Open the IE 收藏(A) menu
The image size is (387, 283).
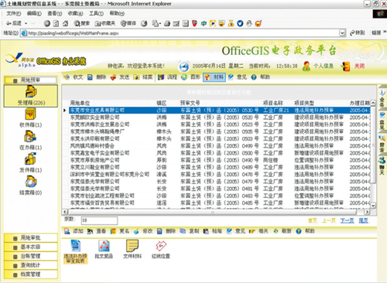[75, 13]
